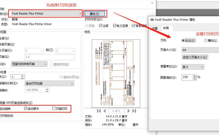
Task: Decrease image scale with the down stepper
Action: click(195, 79)
